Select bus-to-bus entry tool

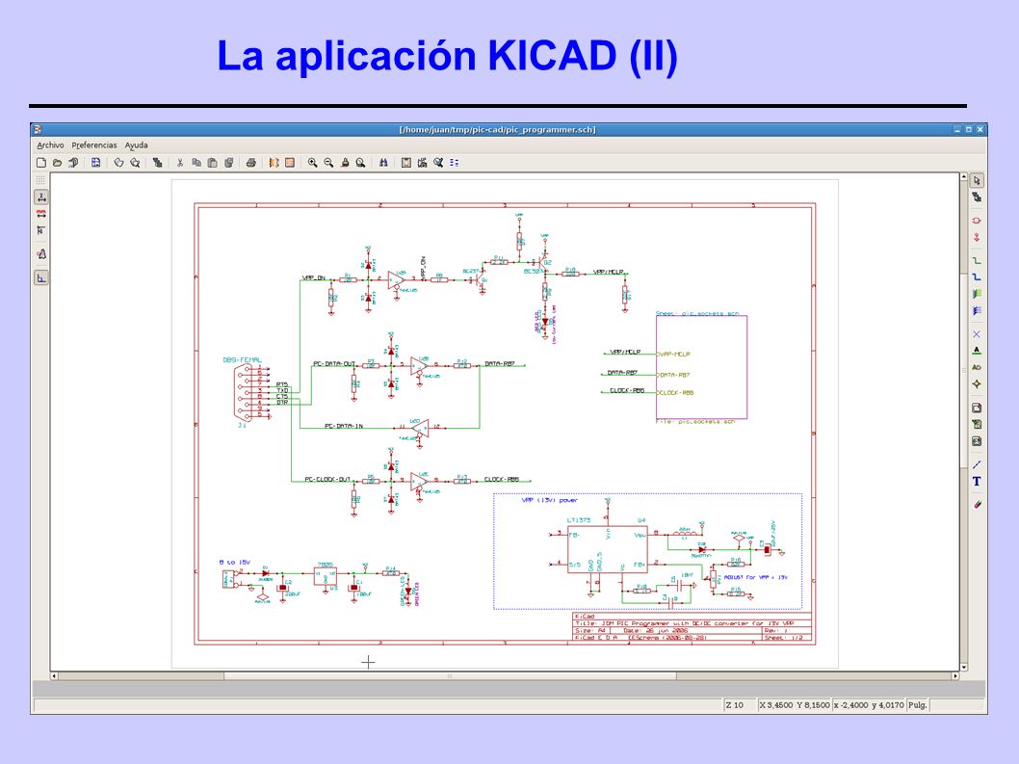point(976,311)
